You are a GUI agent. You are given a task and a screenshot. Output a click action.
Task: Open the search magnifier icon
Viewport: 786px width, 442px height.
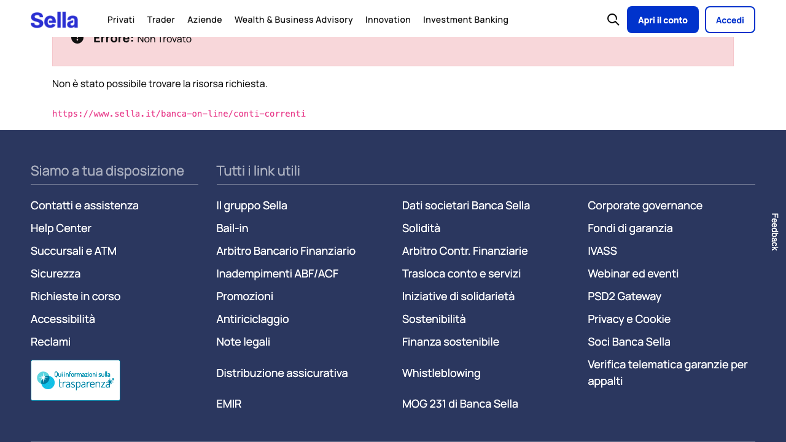tap(613, 20)
